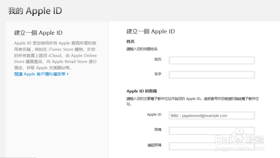This screenshot has width=280, height=158.
Task: Click the Apple ID field label
Action: [154, 115]
